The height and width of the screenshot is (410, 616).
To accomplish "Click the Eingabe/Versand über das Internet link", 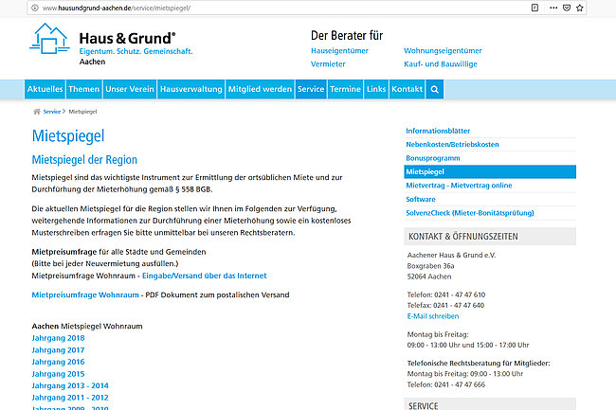I will click(204, 276).
